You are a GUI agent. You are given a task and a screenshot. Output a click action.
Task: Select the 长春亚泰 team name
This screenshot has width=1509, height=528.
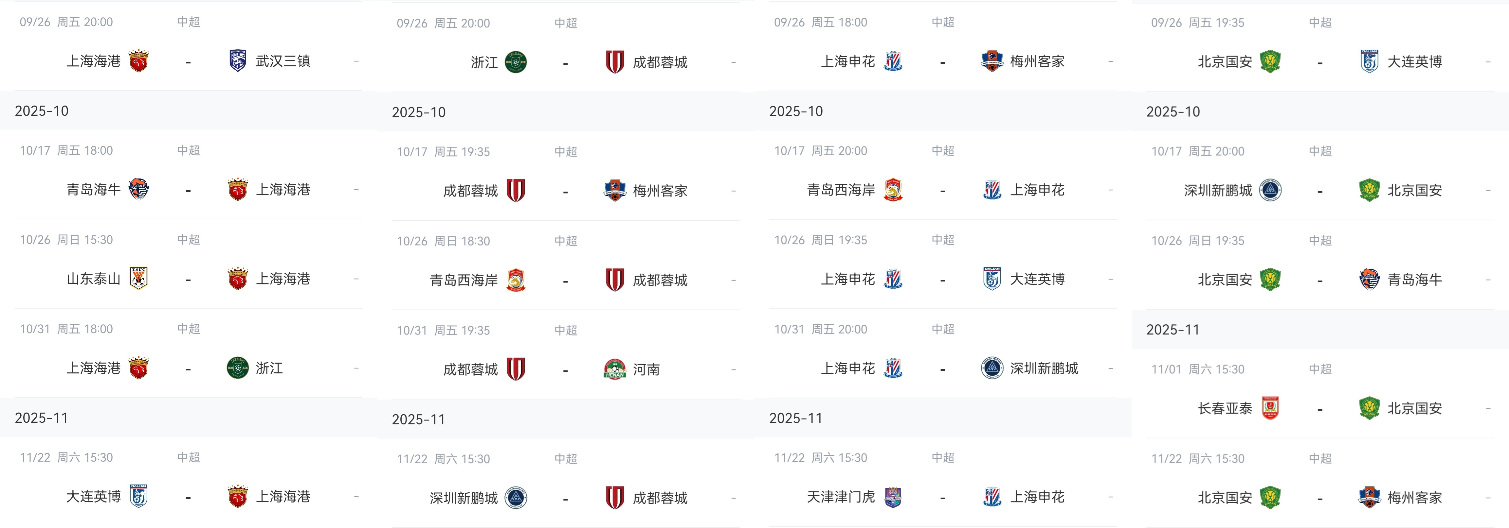(1224, 408)
